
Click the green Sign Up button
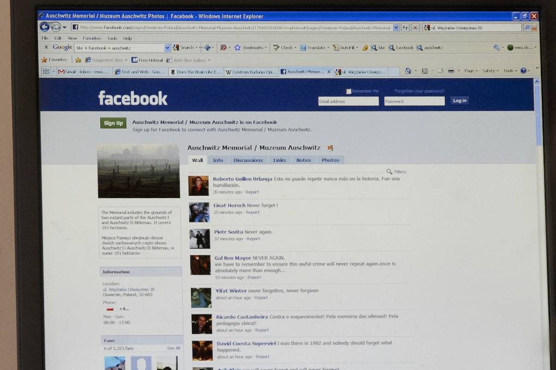113,123
